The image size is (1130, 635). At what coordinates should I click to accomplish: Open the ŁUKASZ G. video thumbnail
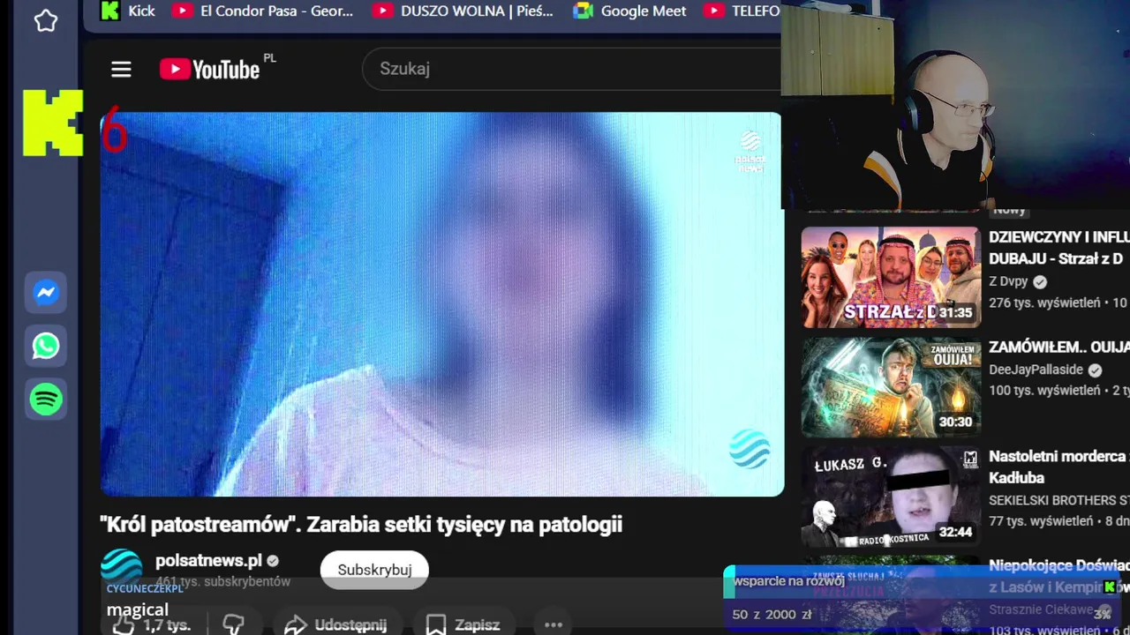coord(891,497)
